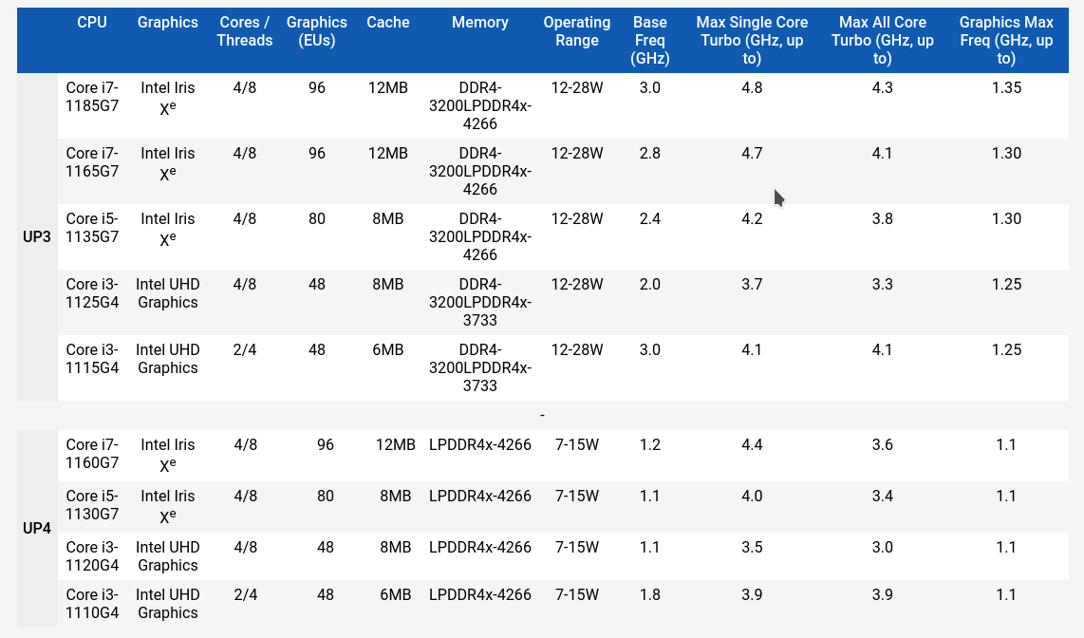Screen dimensions: 1084x638
Task: Click the Operating Range column header
Action: [576, 31]
